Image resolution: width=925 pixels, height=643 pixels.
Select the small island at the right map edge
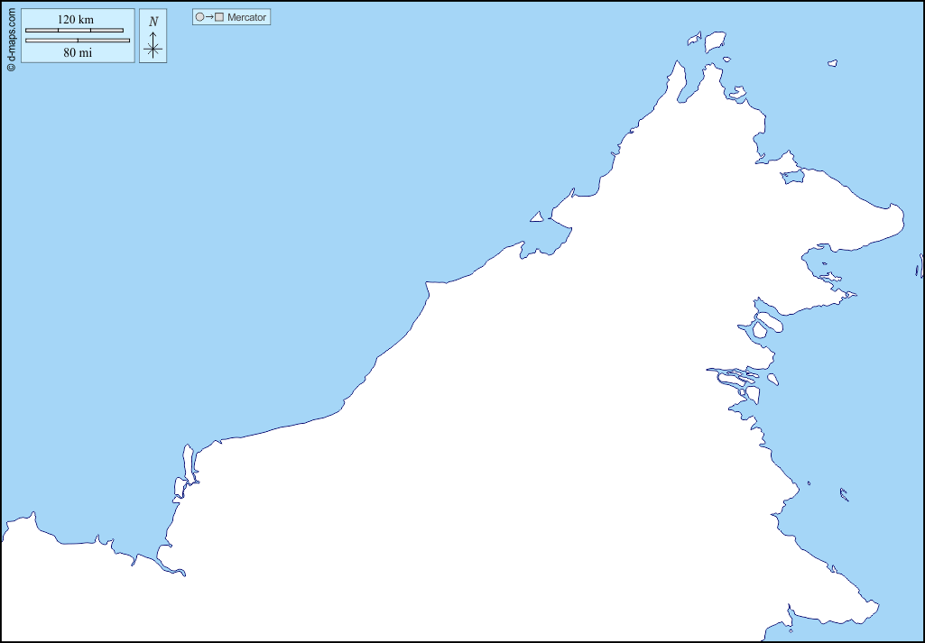(920, 266)
